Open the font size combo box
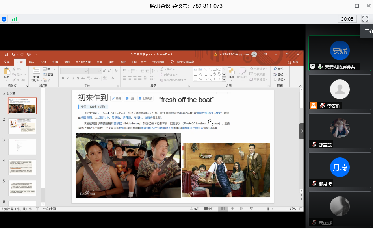This screenshot has width=373, height=229. [95, 71]
